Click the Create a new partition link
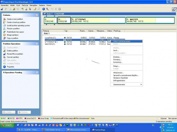 pos(15,19)
